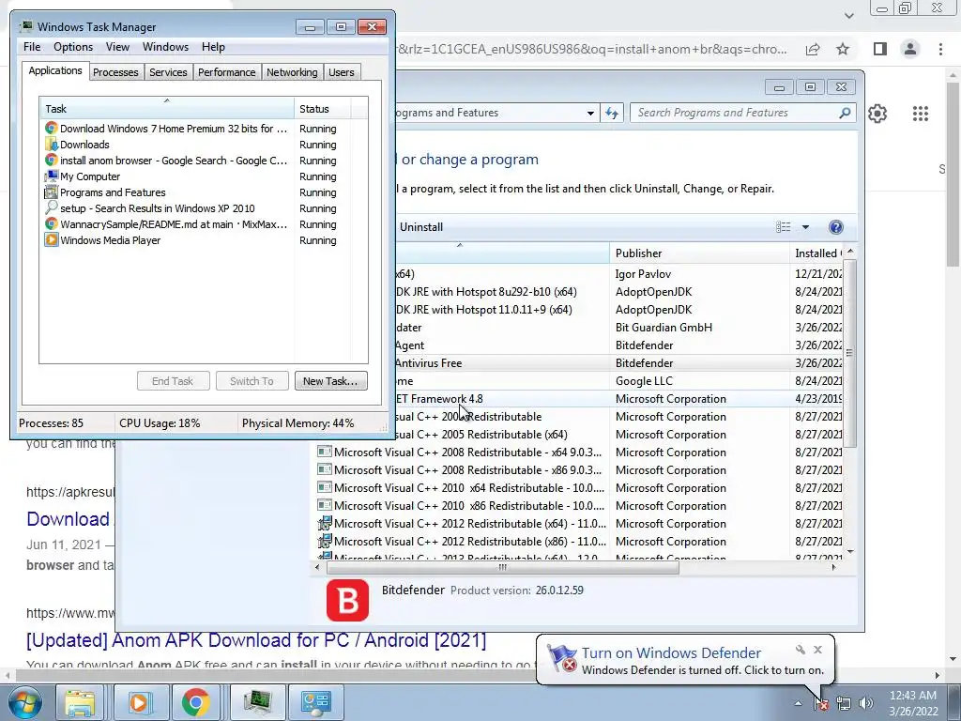Image resolution: width=961 pixels, height=721 pixels.
Task: Click Chrome share page icon
Action: point(813,49)
